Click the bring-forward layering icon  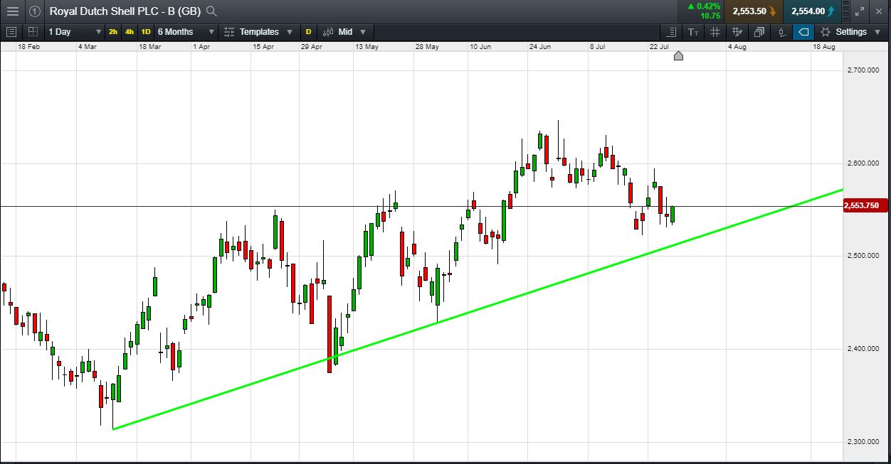759,32
